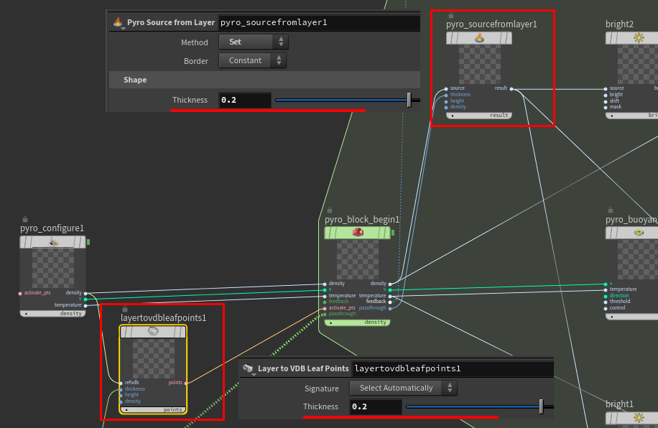This screenshot has width=658, height=428.
Task: Click the red icon on pyro_block_begin1
Action: click(357, 233)
